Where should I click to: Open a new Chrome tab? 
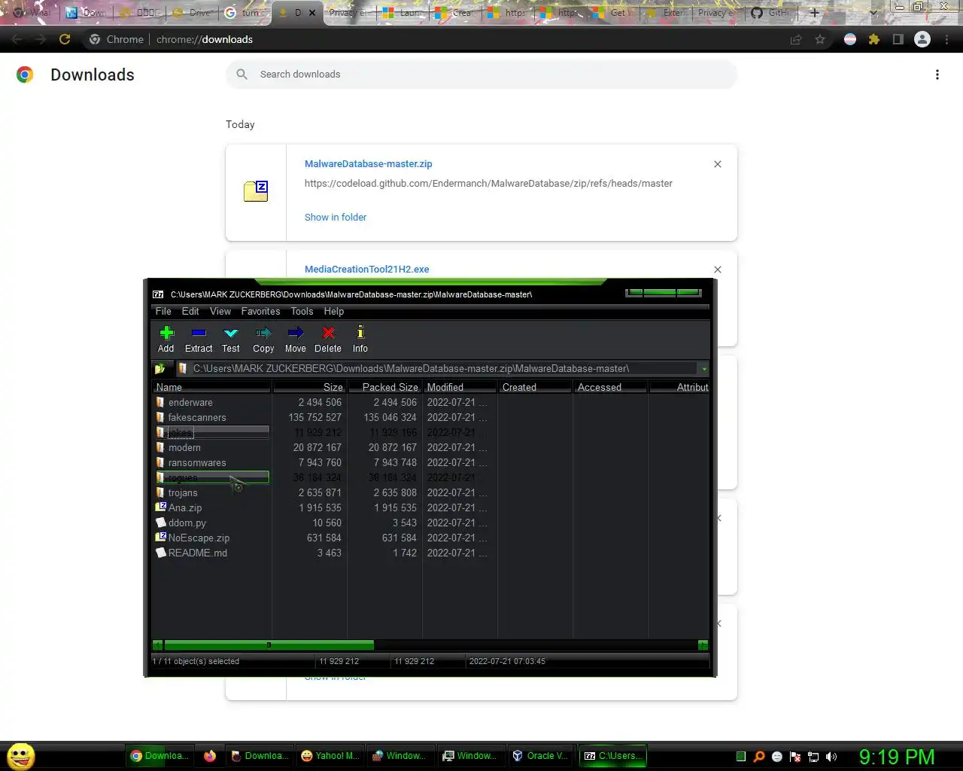[x=814, y=13]
